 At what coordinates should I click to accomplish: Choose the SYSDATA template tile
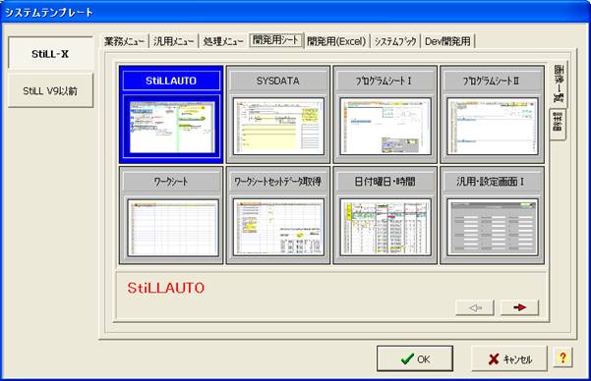click(x=278, y=115)
